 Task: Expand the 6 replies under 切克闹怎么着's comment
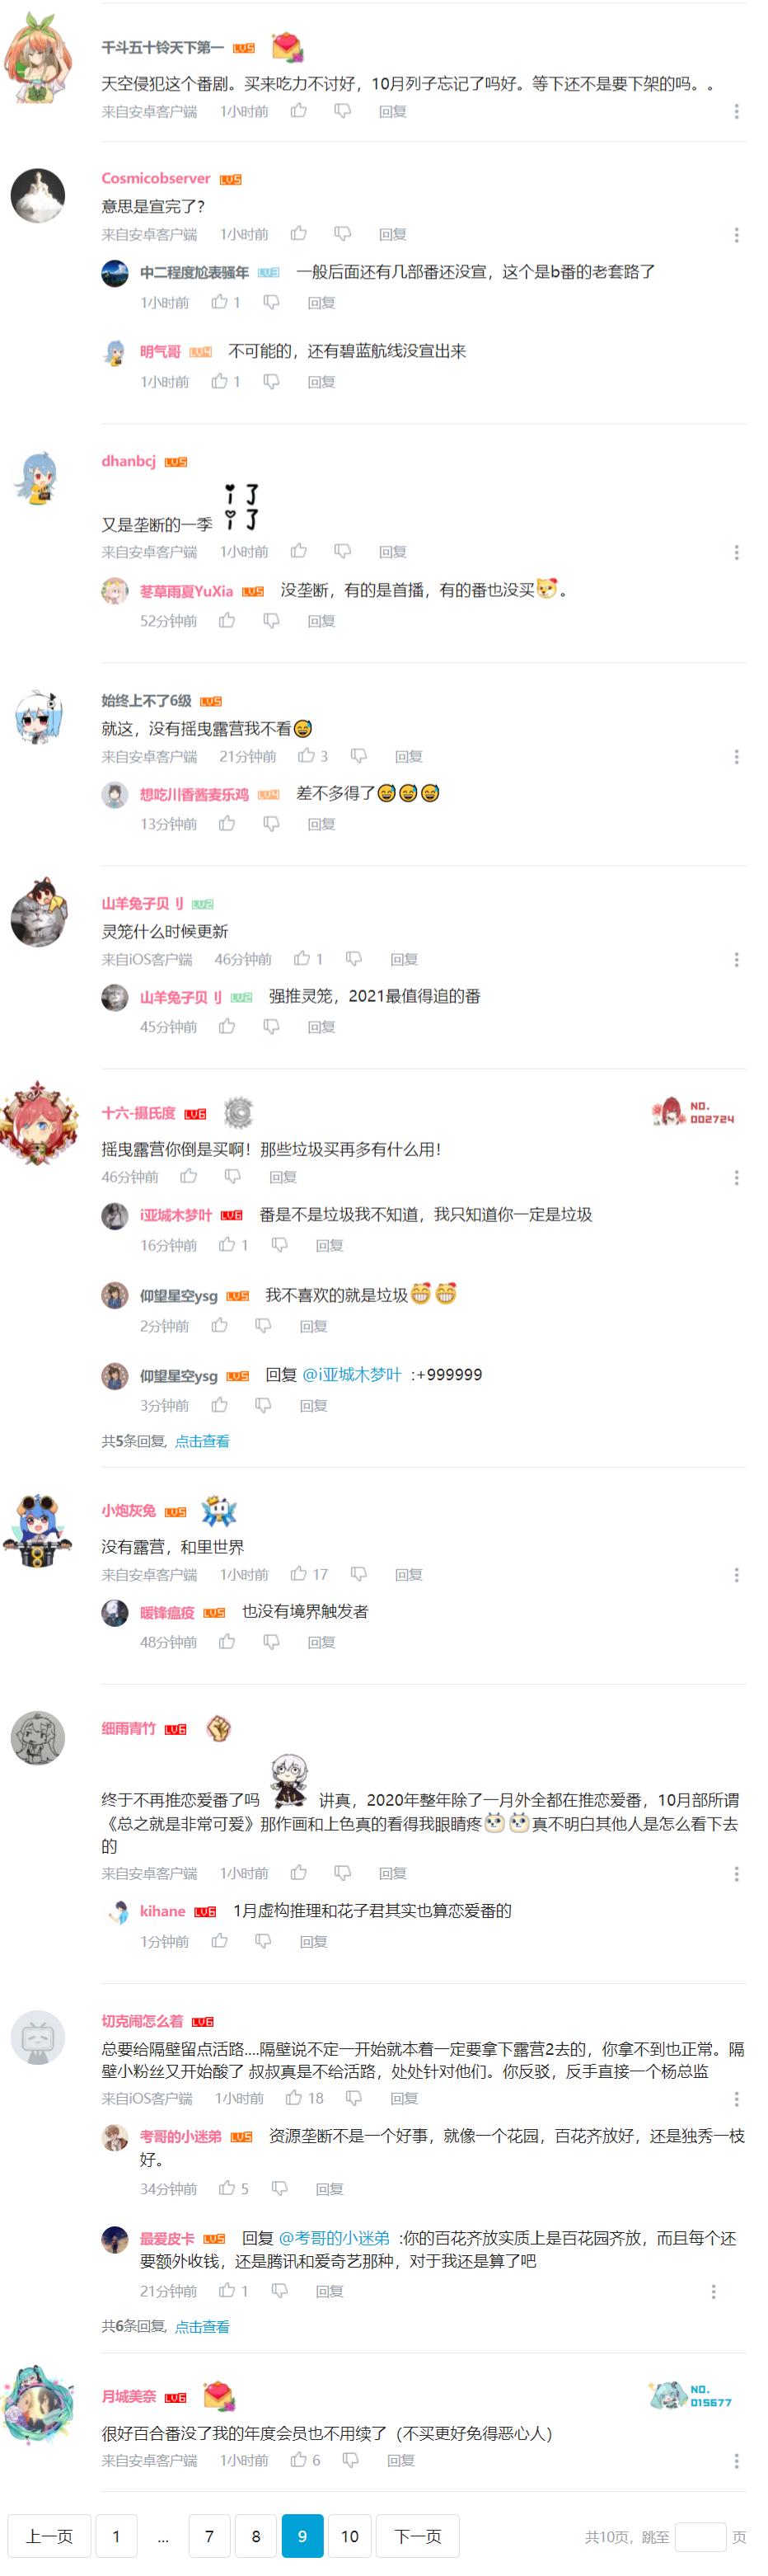[x=202, y=2327]
